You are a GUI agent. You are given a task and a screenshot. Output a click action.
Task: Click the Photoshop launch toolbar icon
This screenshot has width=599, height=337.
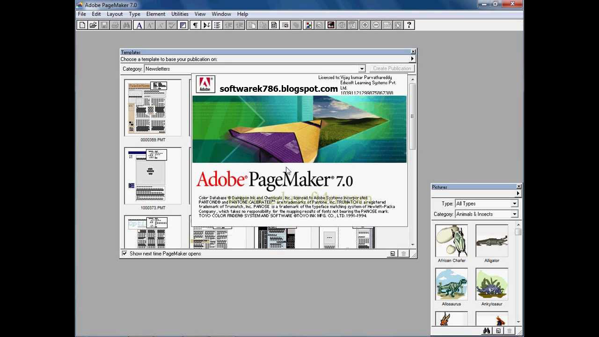point(331,25)
